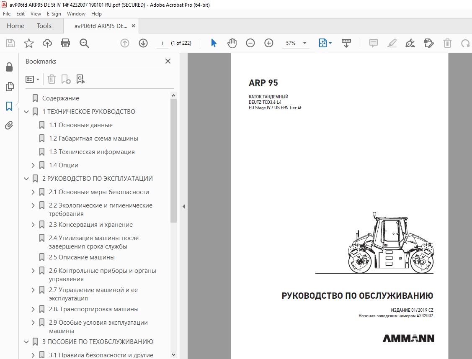Close the avP06td ARP95 document tab
The image size is (472, 359).
click(x=133, y=26)
